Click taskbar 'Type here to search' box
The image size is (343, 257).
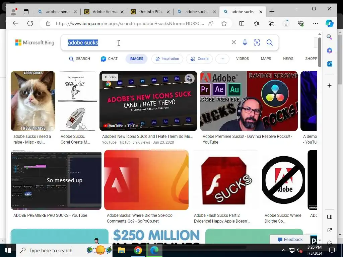tap(64, 250)
